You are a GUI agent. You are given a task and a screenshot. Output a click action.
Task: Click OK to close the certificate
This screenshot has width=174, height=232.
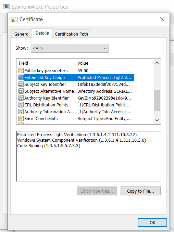pyautogui.click(x=152, y=222)
